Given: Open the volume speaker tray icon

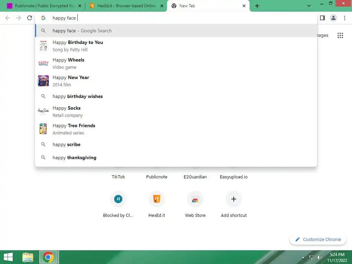Looking at the screenshot, I should pos(319,257).
